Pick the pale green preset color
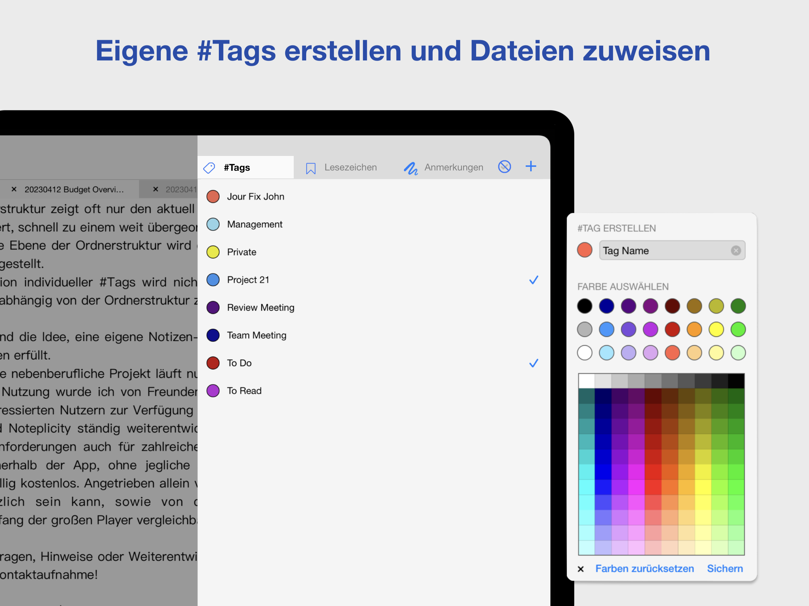Screen dimensions: 809x606 [x=738, y=353]
